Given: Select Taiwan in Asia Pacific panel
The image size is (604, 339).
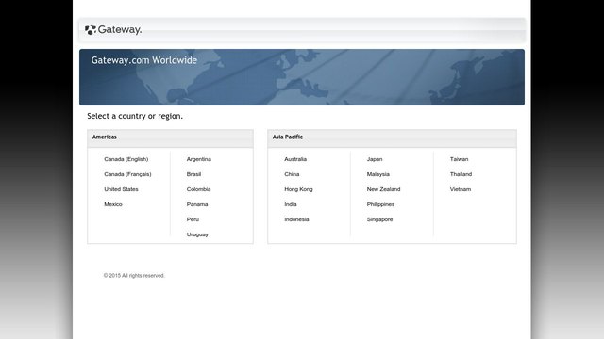Looking at the screenshot, I should click(460, 159).
